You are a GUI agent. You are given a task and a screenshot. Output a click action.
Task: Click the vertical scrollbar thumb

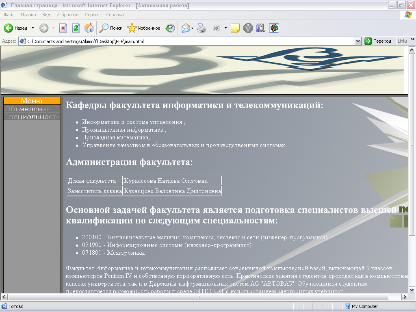coord(412,144)
